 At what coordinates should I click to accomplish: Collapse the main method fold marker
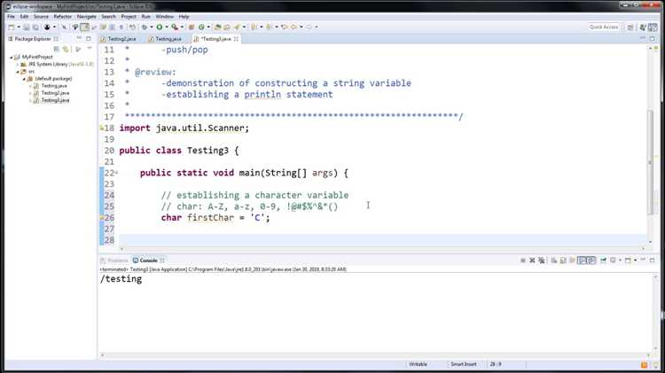click(115, 173)
